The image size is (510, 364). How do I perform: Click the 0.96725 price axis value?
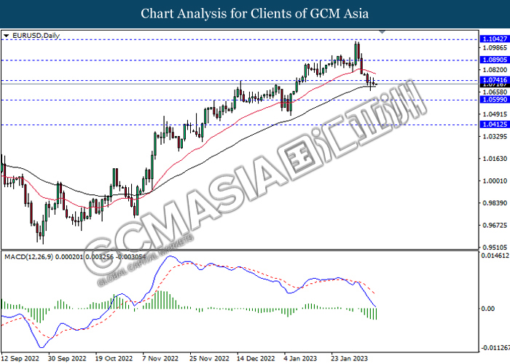coord(495,225)
